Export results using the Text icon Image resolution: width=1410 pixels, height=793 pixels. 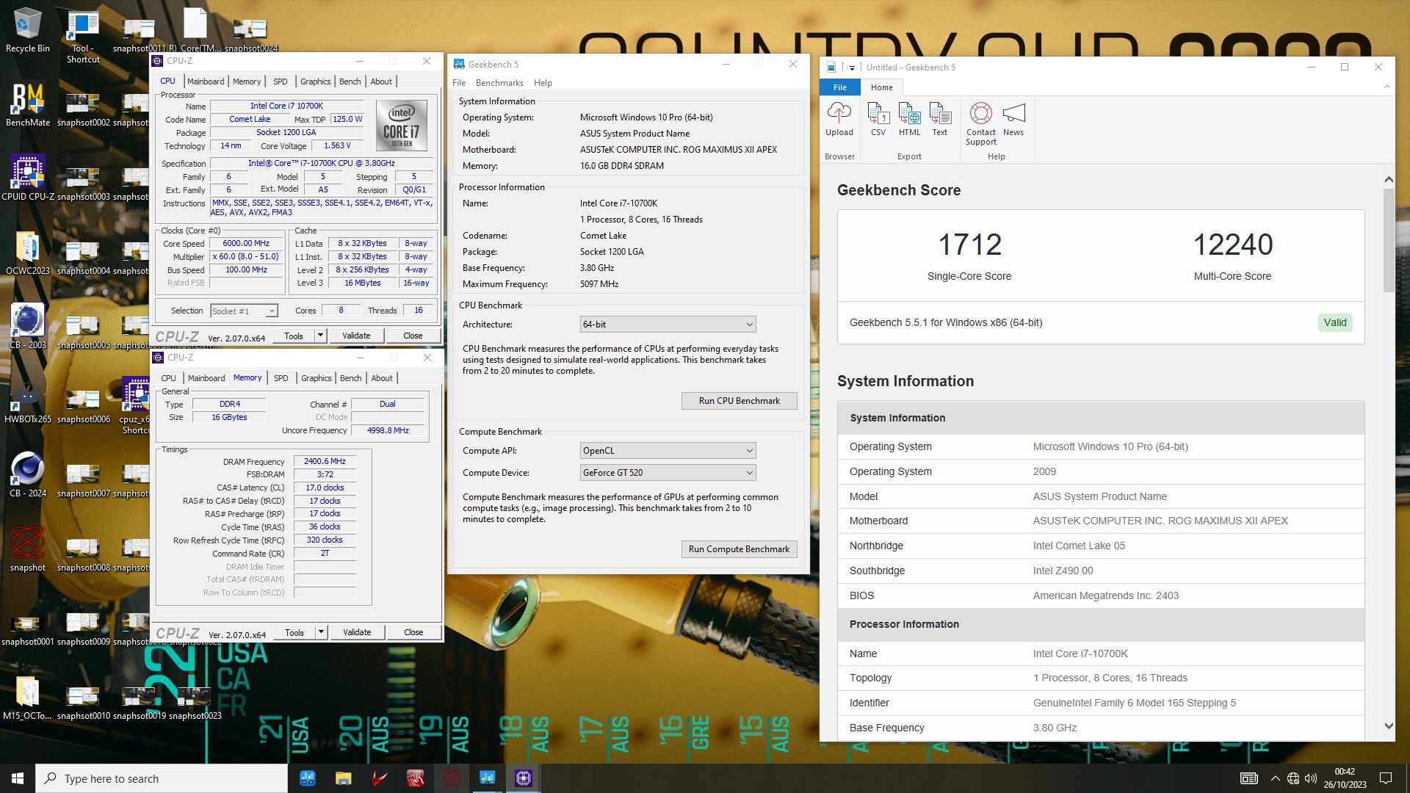940,119
